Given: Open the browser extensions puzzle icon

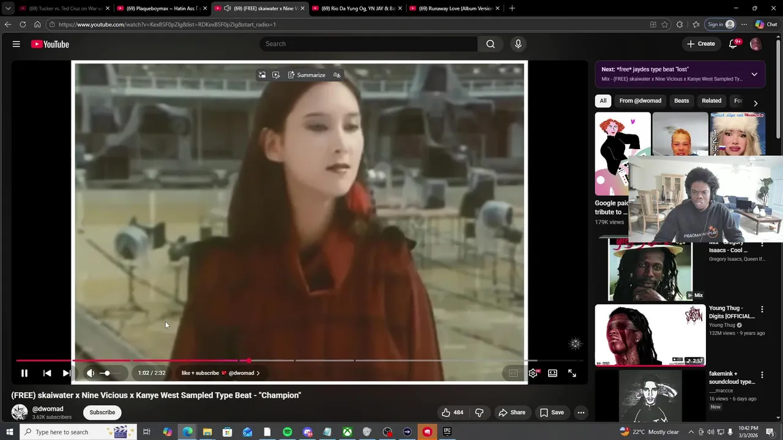Looking at the screenshot, I should pos(680,24).
